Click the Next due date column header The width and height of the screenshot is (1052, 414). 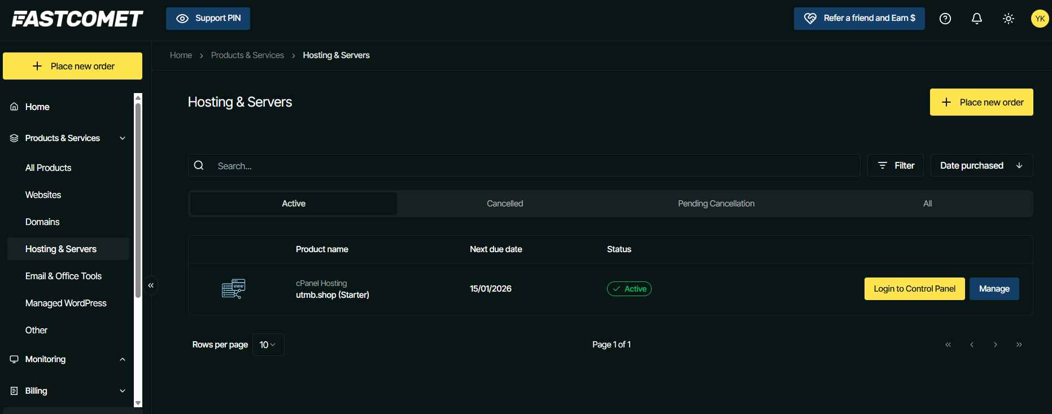(x=496, y=249)
